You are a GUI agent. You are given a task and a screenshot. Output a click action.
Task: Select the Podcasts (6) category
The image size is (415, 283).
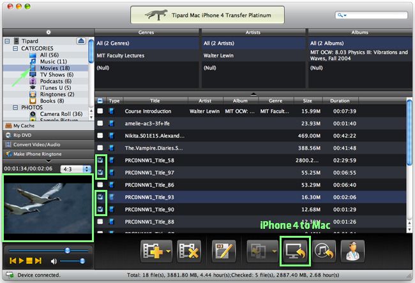pos(56,82)
